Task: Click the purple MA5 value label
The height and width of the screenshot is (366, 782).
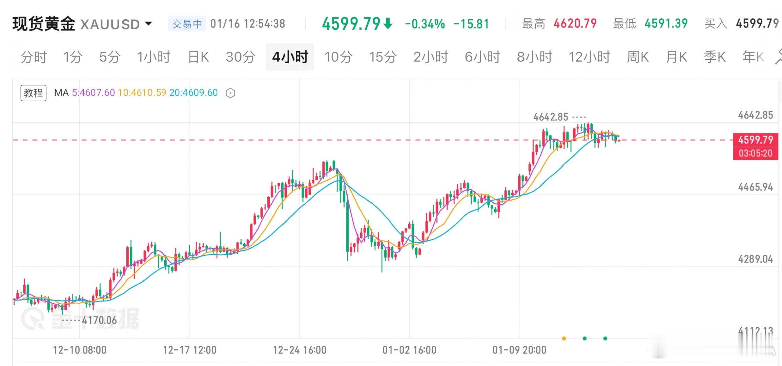Action: pyautogui.click(x=93, y=92)
